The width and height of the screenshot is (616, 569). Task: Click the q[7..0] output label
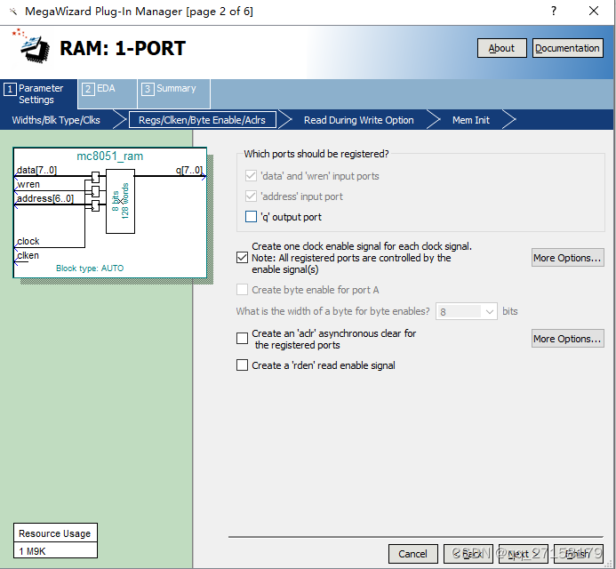coord(189,170)
